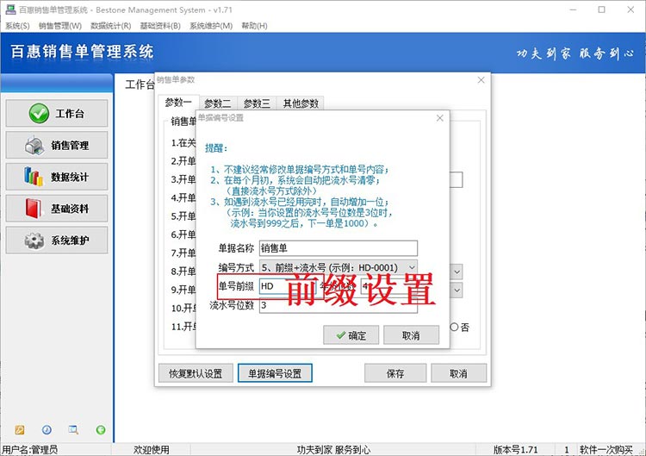
Task: Click 用户名:管理员 in the status bar
Action: click(x=29, y=450)
